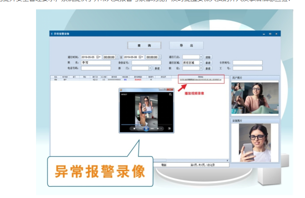
Task: Stop the video playback
Action: point(134,129)
